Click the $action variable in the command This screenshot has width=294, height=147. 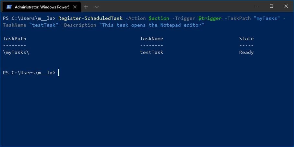pyautogui.click(x=159, y=18)
